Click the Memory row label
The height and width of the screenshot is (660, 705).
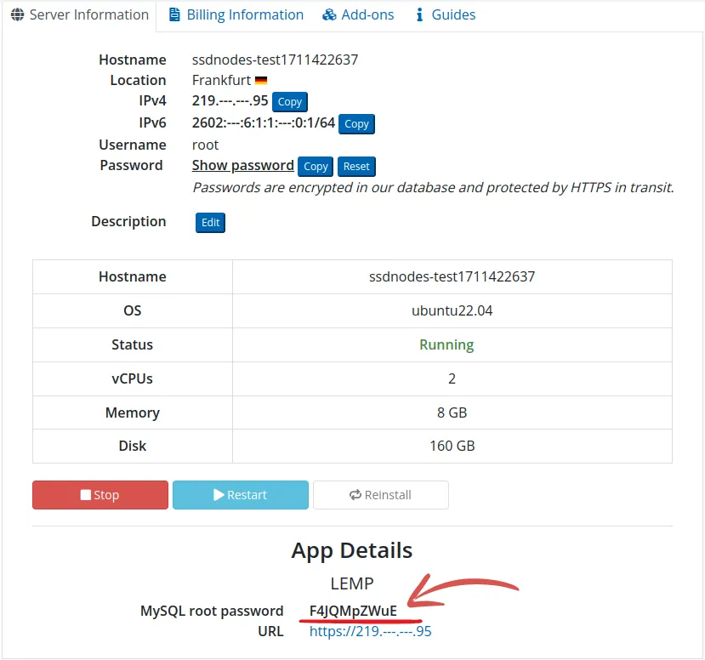(133, 412)
